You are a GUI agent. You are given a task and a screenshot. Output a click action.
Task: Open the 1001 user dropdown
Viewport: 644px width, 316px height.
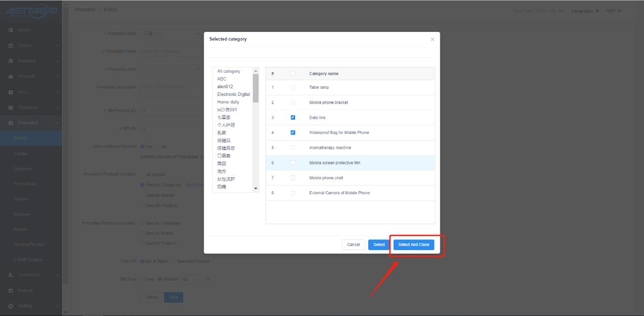(x=614, y=11)
